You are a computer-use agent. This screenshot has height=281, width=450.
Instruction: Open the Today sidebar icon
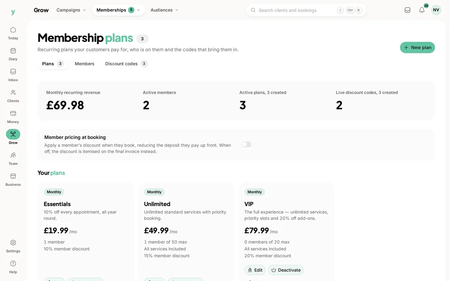[x=13, y=30]
